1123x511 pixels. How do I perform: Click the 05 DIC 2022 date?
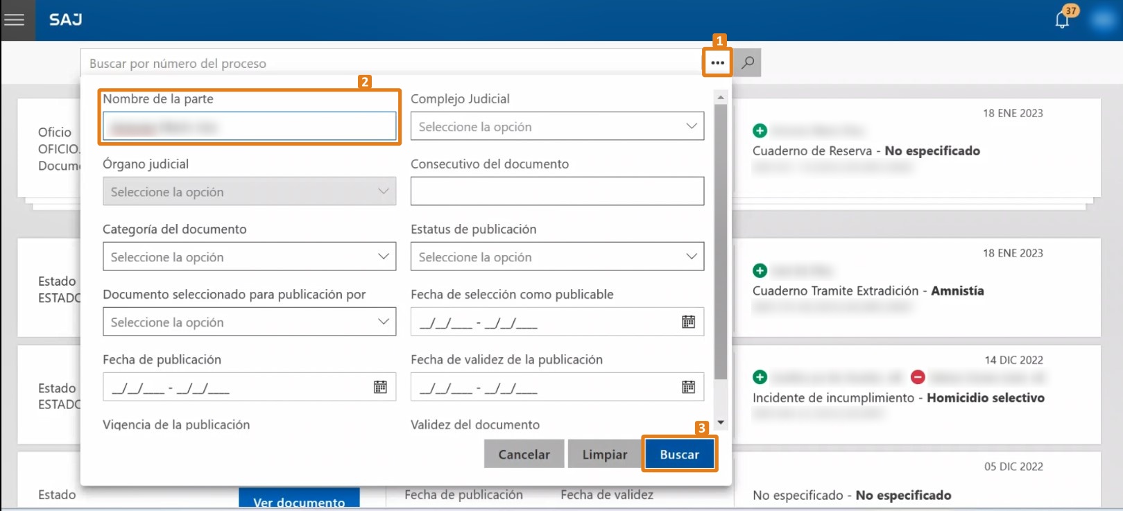coord(1013,467)
